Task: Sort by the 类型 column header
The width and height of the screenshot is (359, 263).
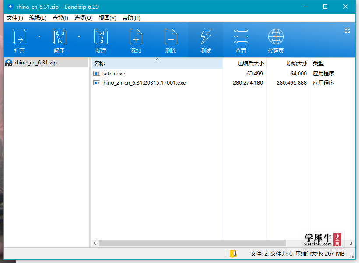Action: (x=332, y=64)
